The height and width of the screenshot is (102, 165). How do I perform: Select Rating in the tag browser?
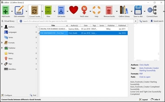[x=11, y=53]
